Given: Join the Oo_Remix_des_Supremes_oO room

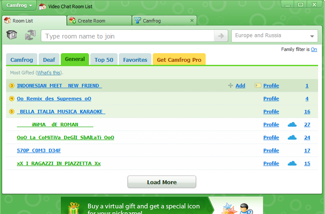Looking at the screenshot, I should point(54,99).
